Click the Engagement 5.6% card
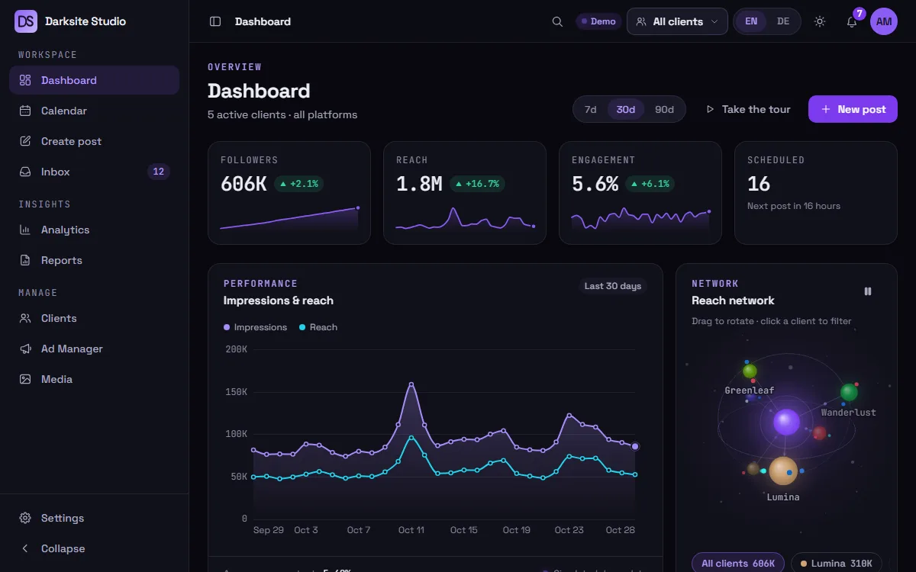Screen dimensions: 916x572 [x=640, y=193]
